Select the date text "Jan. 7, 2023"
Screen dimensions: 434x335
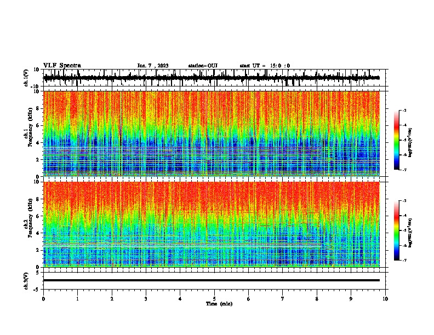pos(153,66)
